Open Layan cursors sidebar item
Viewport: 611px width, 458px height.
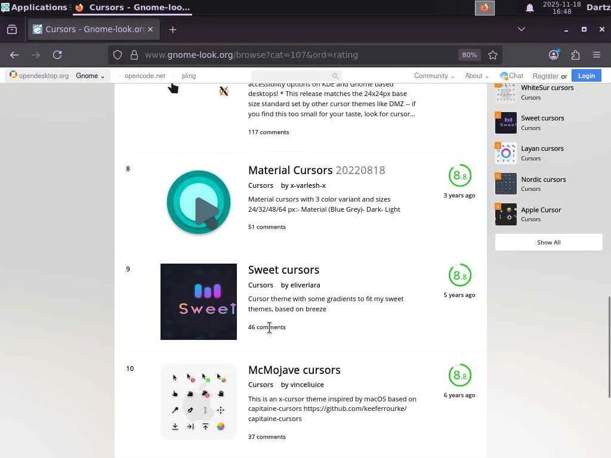(x=542, y=148)
